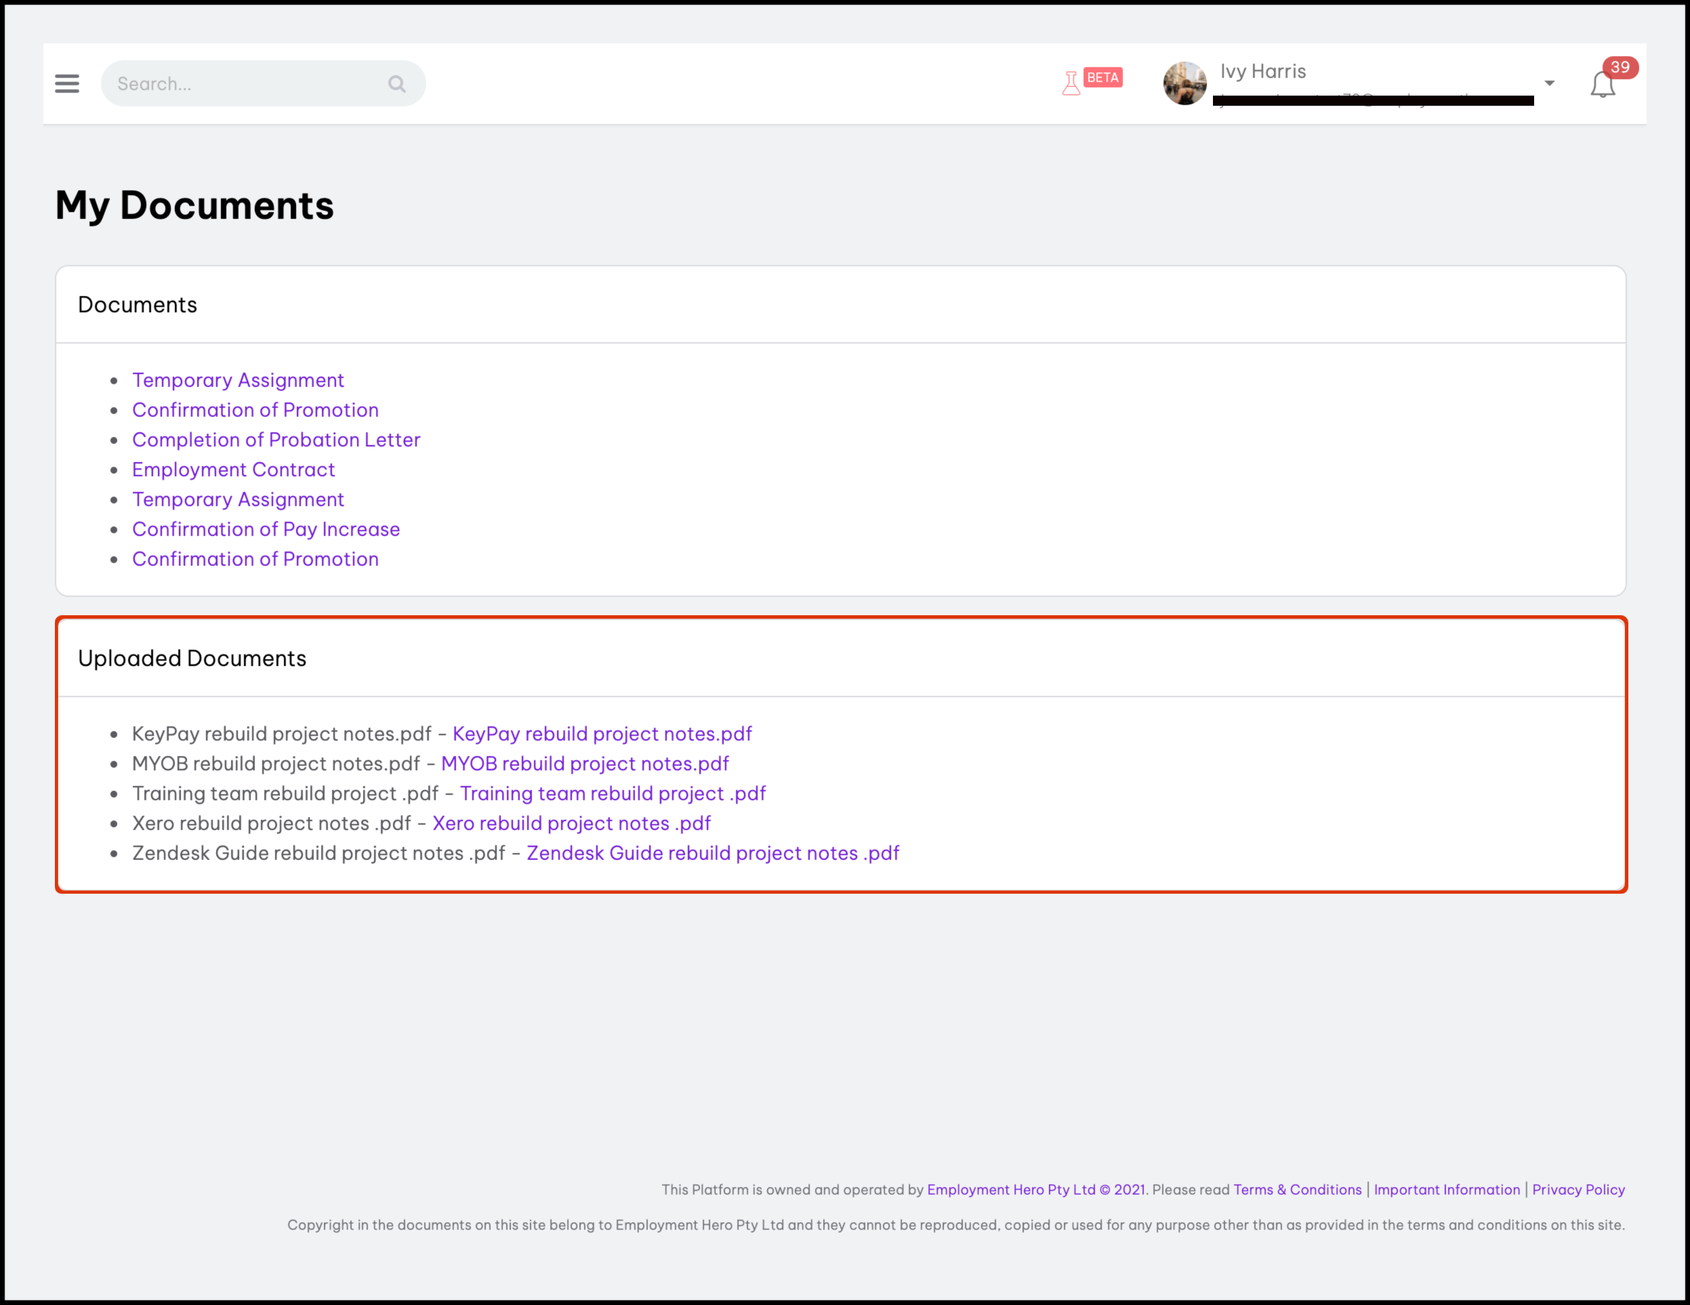1690x1305 pixels.
Task: Open first Temporary Assignment document link
Action: (x=239, y=380)
